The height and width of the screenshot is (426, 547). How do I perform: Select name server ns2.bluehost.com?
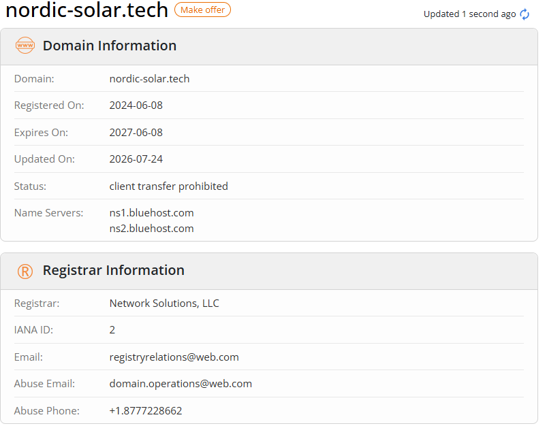point(151,229)
